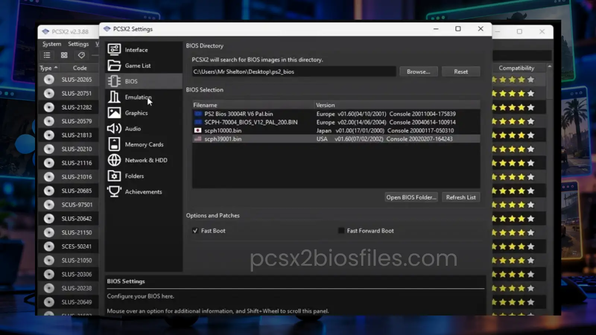Click the Browse... button for BIOS directory
The height and width of the screenshot is (335, 596).
[x=418, y=71]
